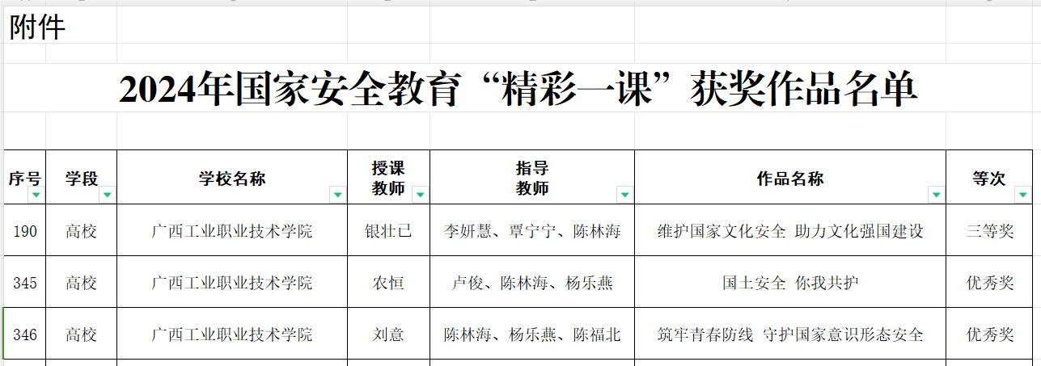1041x366 pixels.
Task: Select 广西工业职业技术学院 in row 345
Action: (232, 283)
